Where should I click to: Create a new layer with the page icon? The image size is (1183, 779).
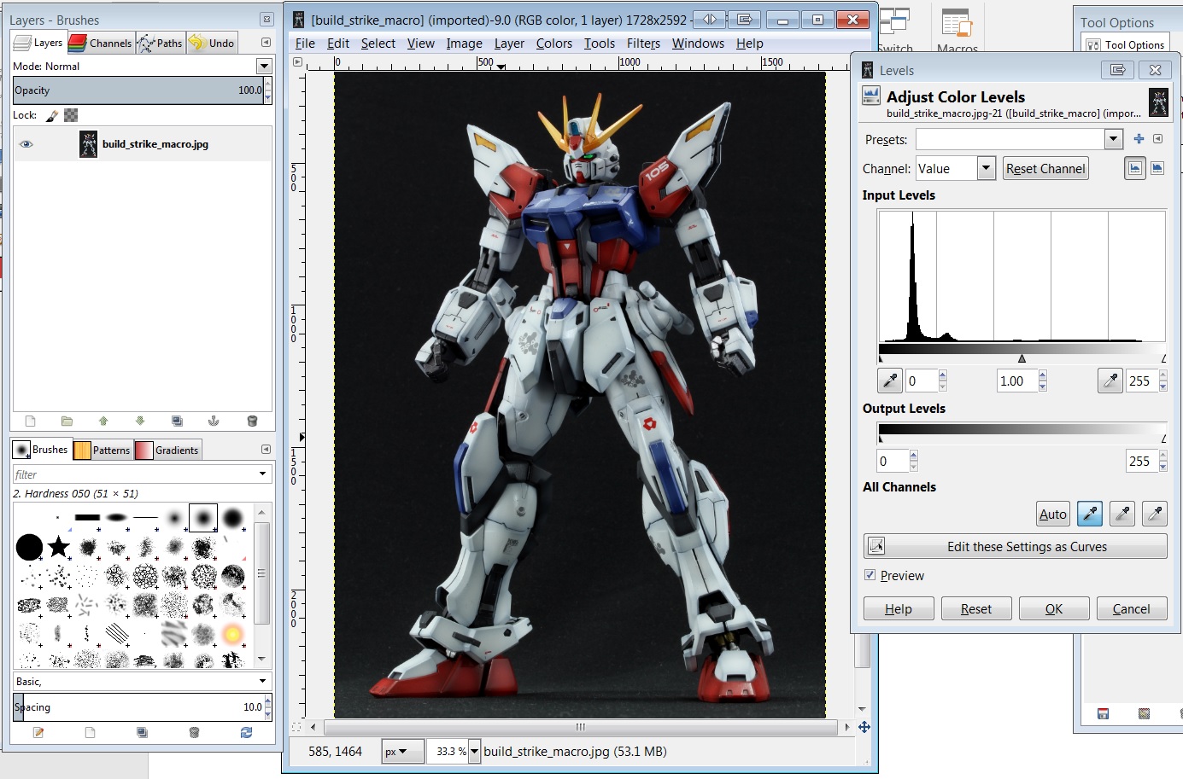coord(31,421)
